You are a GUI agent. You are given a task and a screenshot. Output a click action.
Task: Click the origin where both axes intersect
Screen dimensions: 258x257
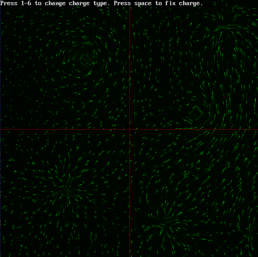click(129, 129)
